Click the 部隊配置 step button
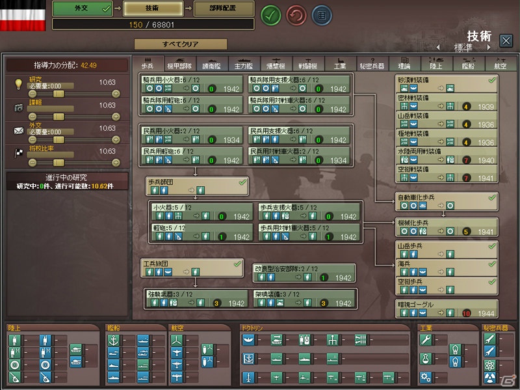520x390 pixels. 224,8
